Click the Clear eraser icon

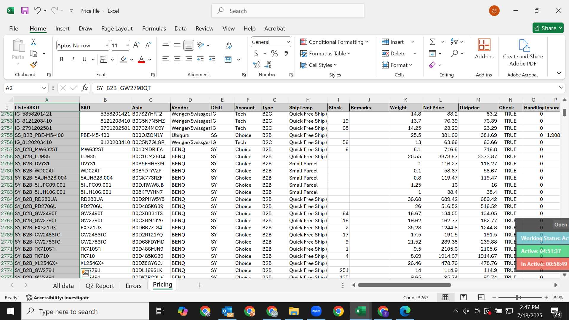(x=432, y=65)
